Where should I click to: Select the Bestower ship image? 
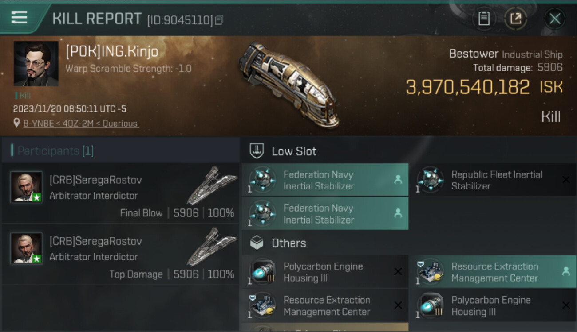click(x=289, y=84)
